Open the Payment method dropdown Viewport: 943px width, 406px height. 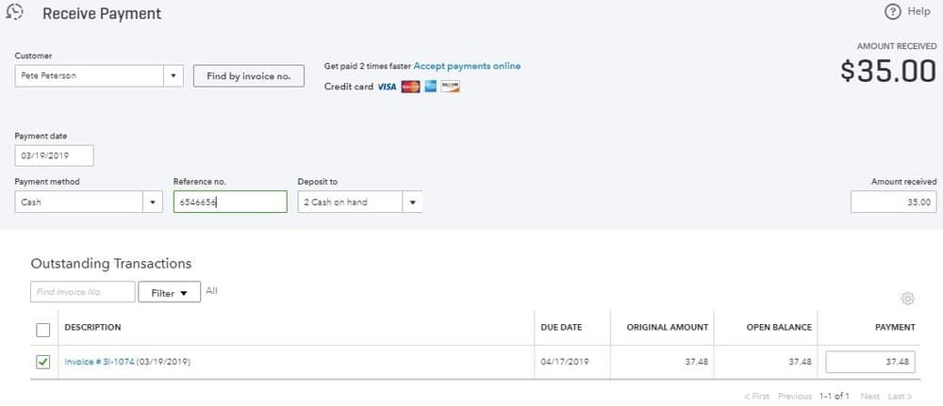click(x=153, y=202)
